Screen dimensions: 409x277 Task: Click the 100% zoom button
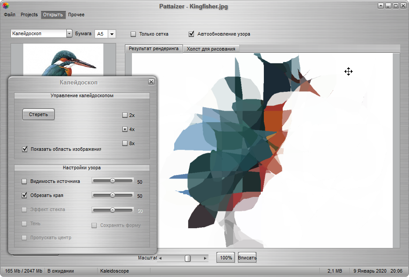[x=226, y=258]
